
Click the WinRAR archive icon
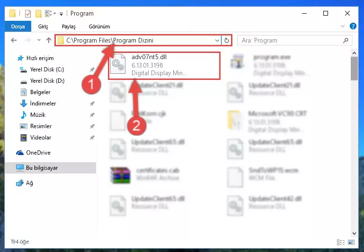[x=120, y=175]
